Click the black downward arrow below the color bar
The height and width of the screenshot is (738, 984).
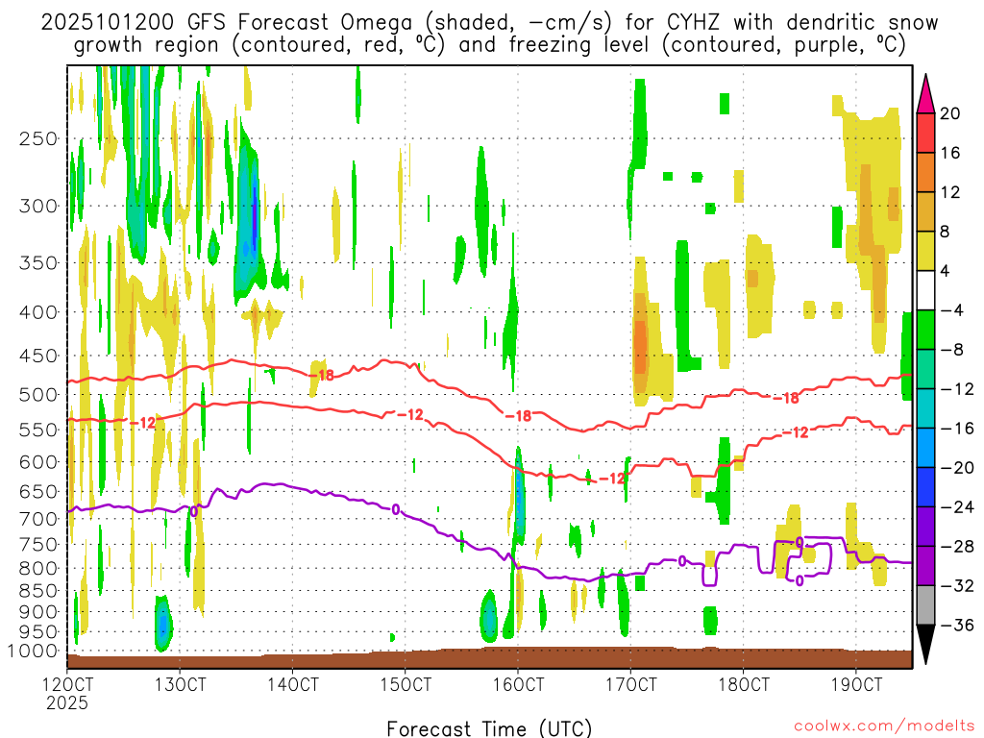click(x=925, y=645)
